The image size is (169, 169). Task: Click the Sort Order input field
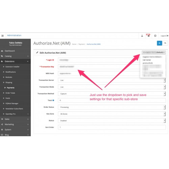click(x=112, y=127)
